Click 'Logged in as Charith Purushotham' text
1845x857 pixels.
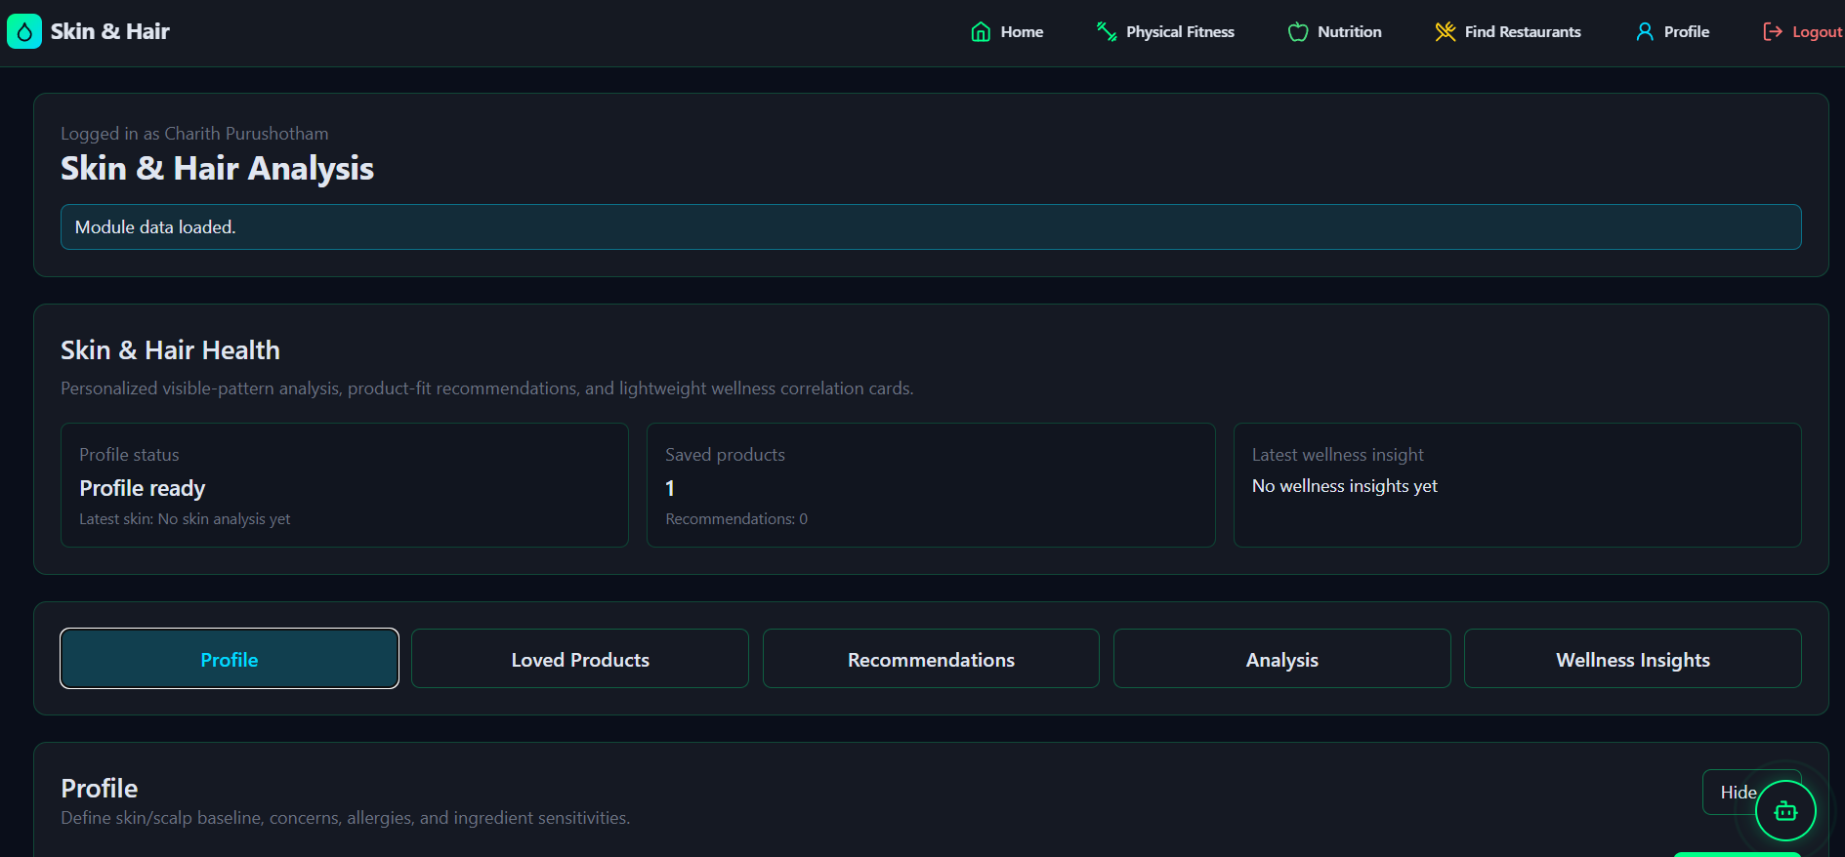[x=194, y=134]
